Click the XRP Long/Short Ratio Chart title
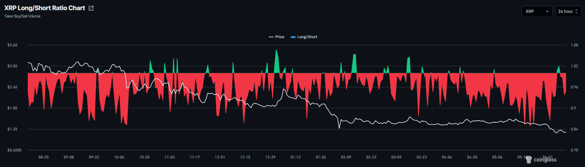Viewport: 585px width, 167px height. 45,8
